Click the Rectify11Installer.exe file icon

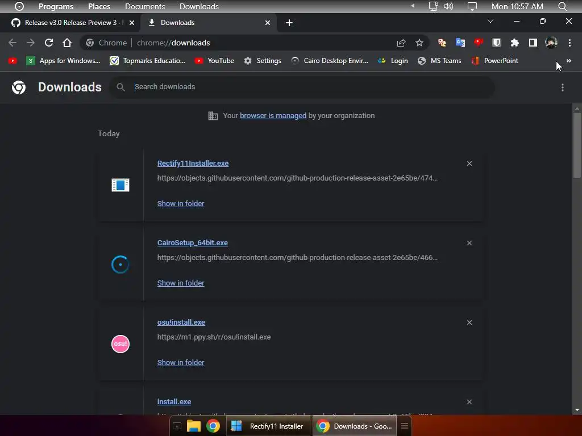120,185
